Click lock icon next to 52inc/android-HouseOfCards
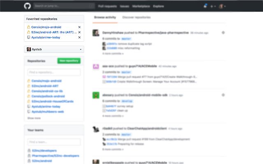This screenshot has width=263, height=164. (x=29, y=101)
